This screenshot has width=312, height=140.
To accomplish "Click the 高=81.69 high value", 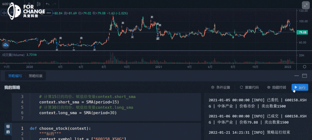I will 70,13.
